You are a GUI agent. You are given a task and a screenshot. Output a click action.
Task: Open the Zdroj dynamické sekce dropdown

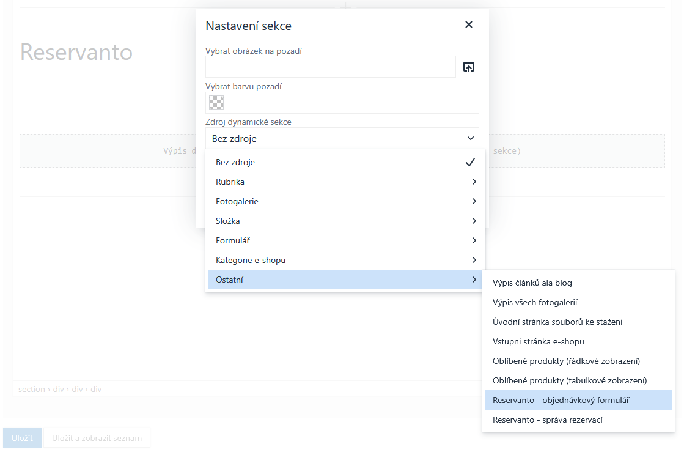[342, 138]
